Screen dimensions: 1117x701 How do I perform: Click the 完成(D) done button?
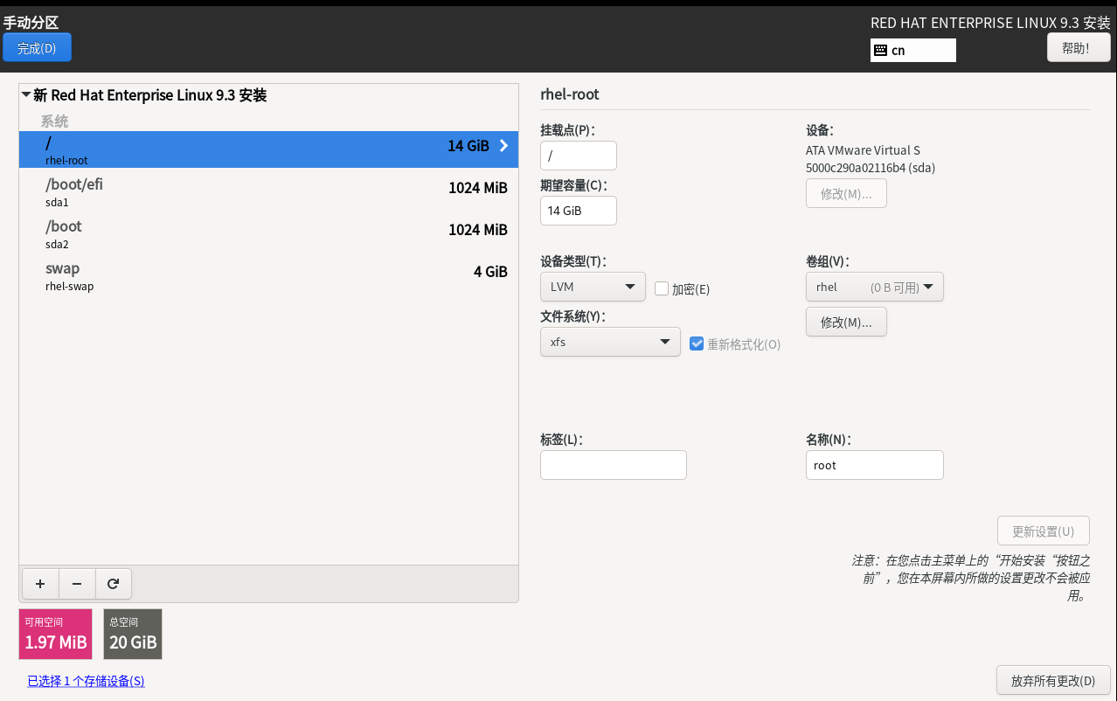pos(37,48)
